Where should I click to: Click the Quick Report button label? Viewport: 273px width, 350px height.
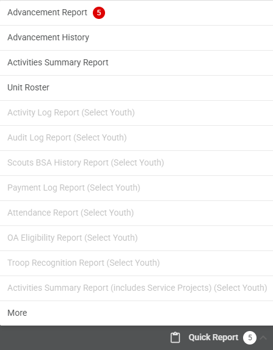[x=213, y=337]
